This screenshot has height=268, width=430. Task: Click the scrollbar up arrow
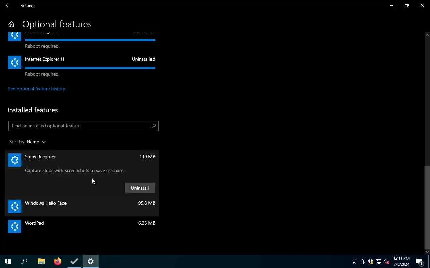[x=427, y=35]
